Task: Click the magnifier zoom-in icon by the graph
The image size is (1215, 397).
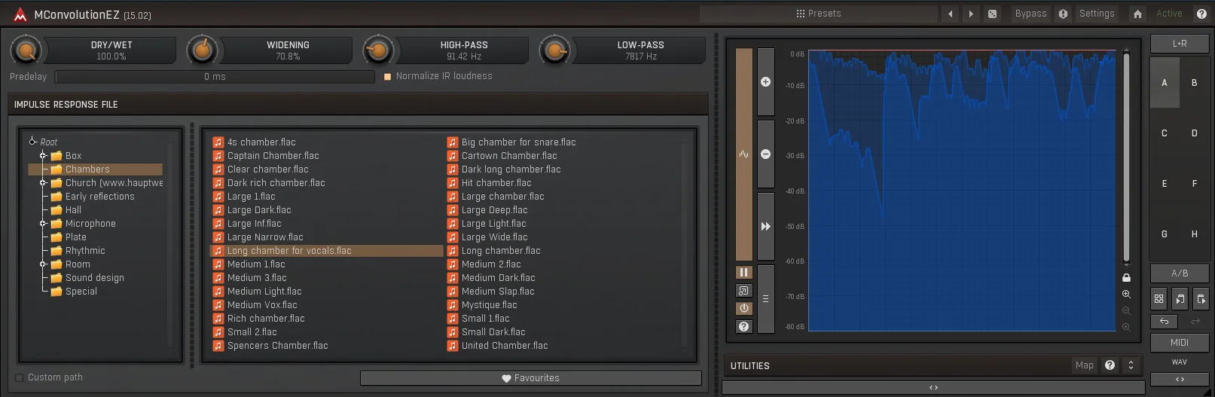Action: (1126, 295)
